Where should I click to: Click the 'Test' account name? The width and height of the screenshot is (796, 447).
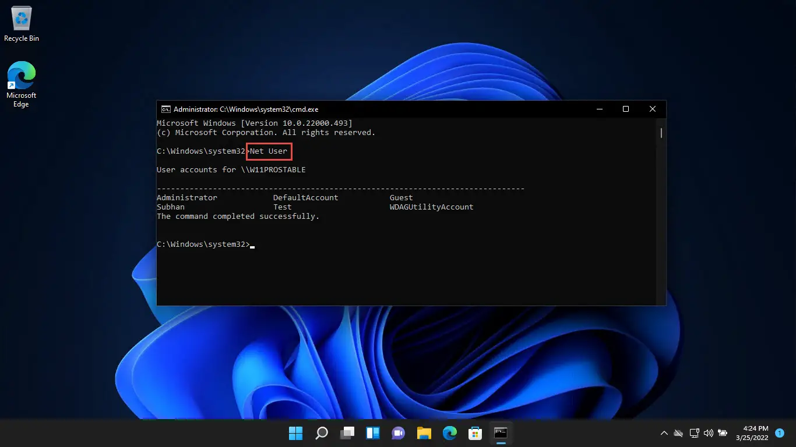(283, 207)
